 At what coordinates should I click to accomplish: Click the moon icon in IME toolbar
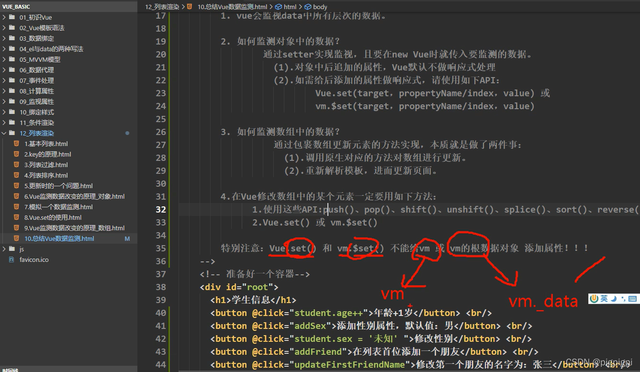[614, 299]
